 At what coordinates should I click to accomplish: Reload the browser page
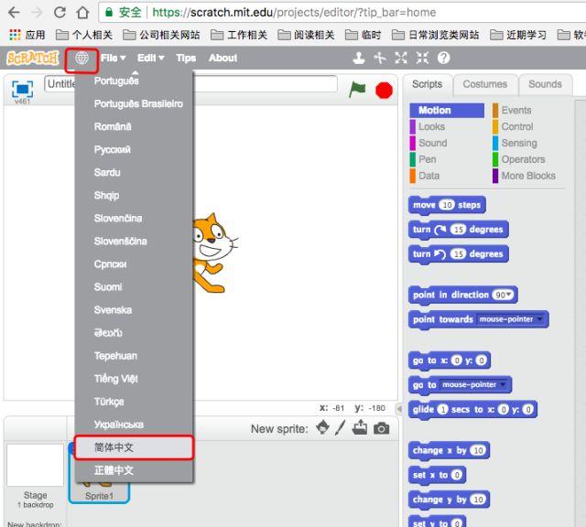tap(60, 12)
